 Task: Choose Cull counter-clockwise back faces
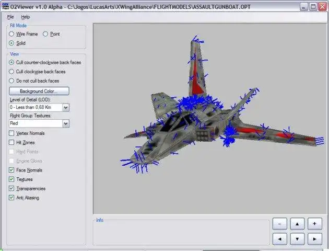11,62
